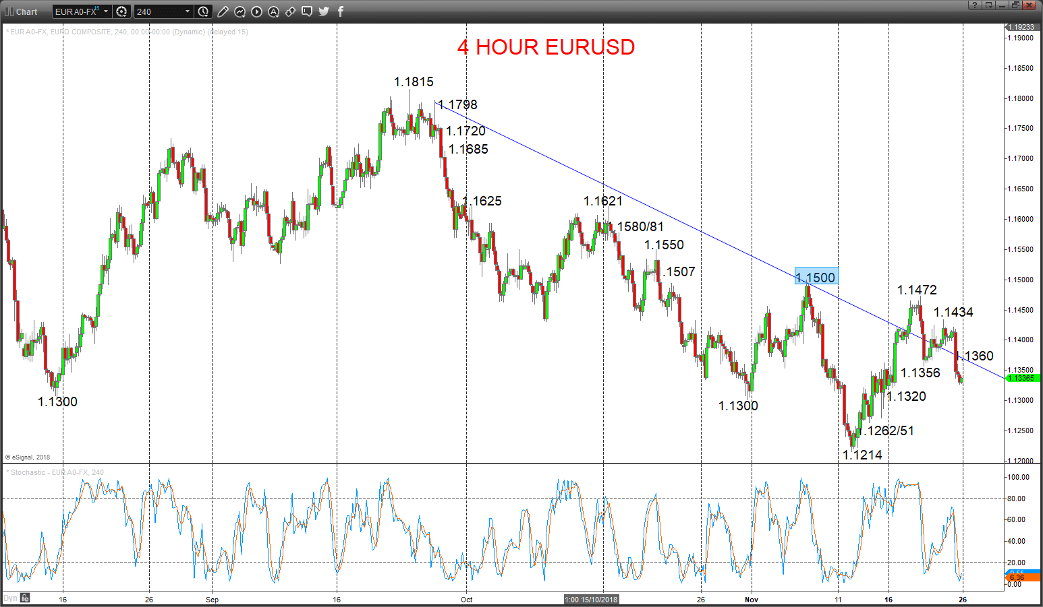Open the time template clock icon
This screenshot has height=607, width=1043.
point(203,11)
